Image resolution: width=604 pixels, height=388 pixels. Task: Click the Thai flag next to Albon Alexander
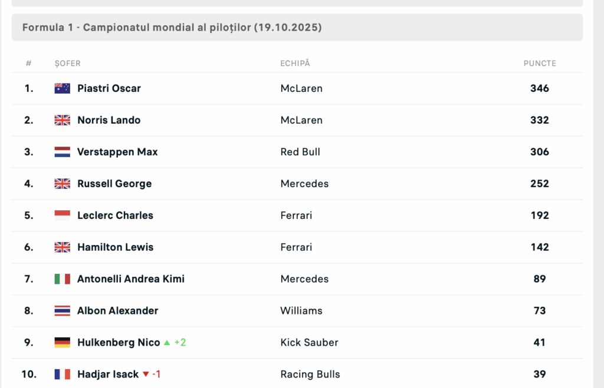[62, 311]
